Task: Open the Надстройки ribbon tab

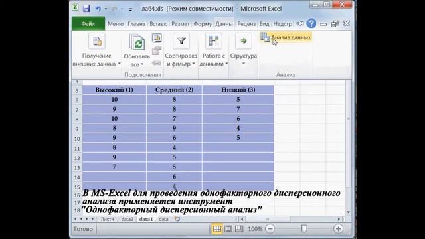Action: point(282,24)
